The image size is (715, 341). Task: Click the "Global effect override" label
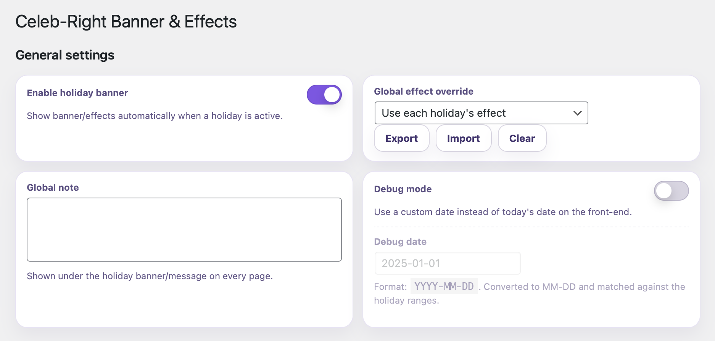click(x=424, y=92)
